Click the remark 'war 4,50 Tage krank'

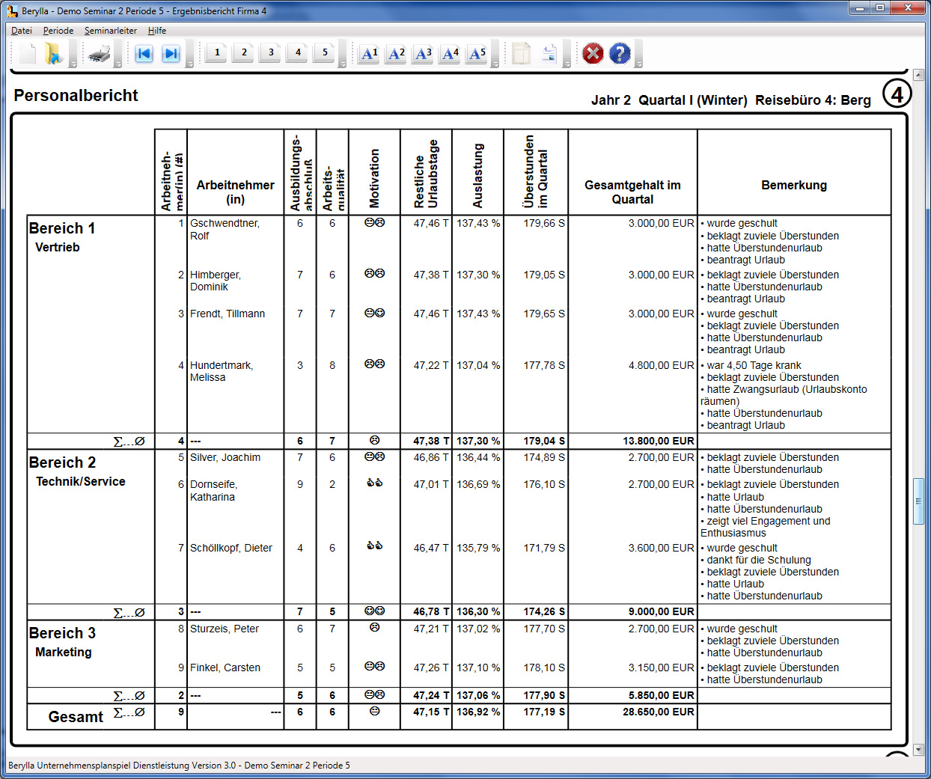click(751, 365)
